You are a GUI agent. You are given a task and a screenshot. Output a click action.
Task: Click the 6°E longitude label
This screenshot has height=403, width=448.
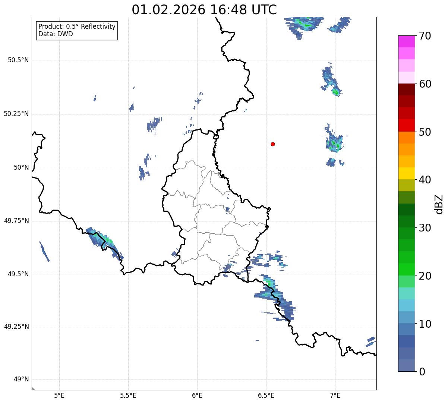click(197, 395)
